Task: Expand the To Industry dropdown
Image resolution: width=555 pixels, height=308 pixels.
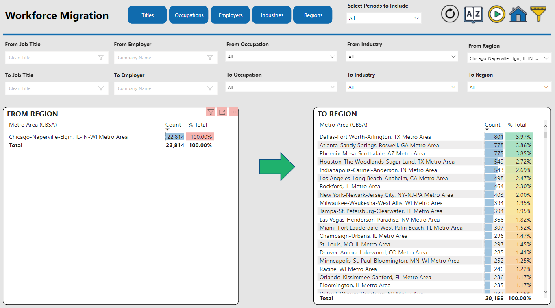Action: coord(402,87)
